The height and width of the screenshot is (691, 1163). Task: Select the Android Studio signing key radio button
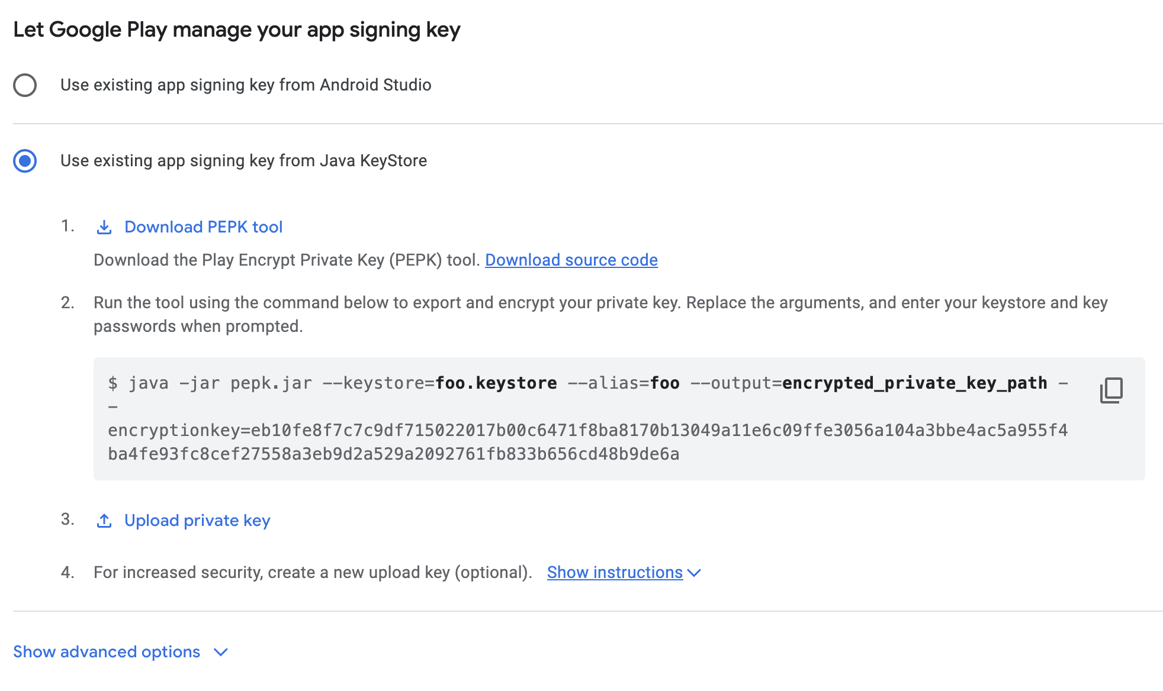25,85
